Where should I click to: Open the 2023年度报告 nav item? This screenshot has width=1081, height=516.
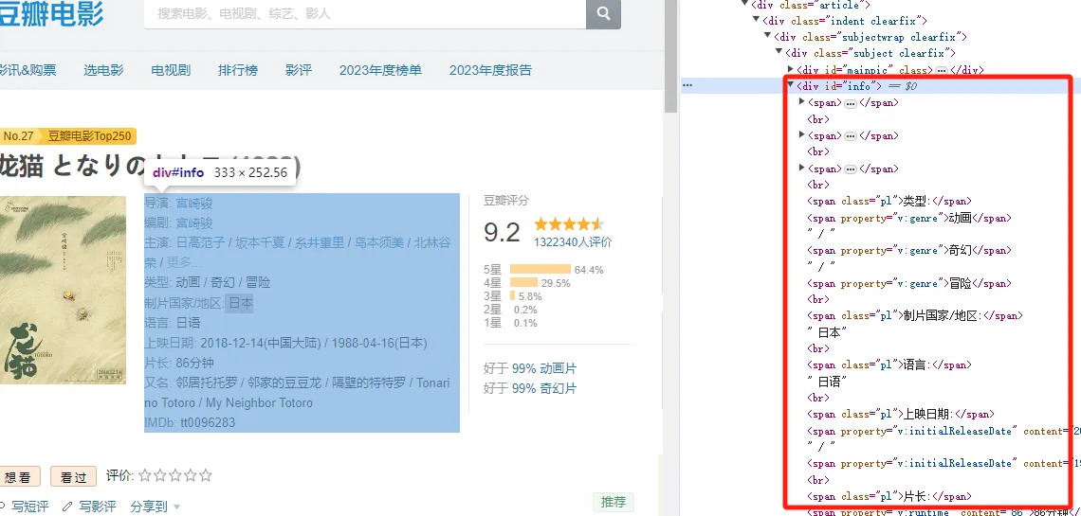pos(491,70)
